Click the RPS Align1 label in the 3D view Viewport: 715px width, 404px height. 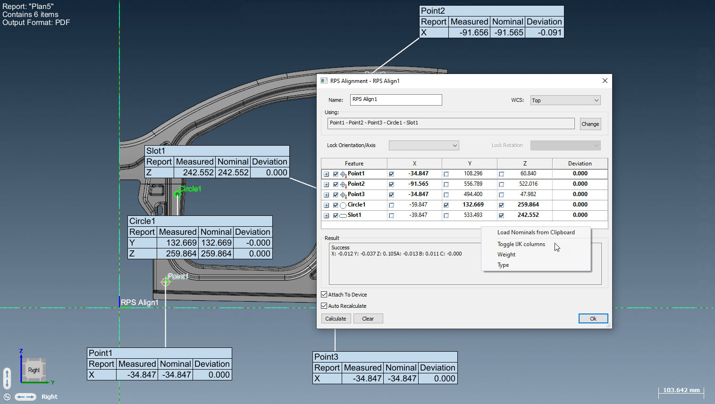(140, 302)
